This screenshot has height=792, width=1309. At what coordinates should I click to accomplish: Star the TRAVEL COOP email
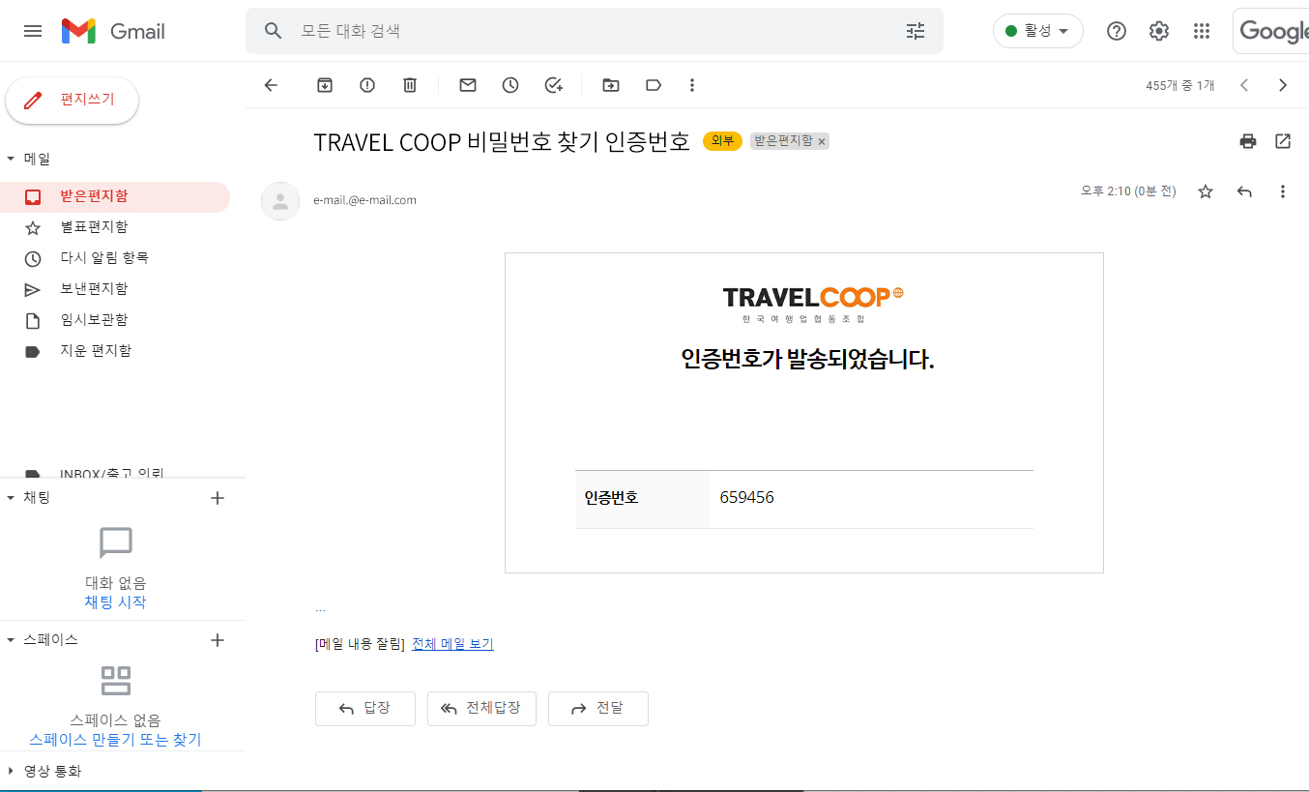click(1206, 191)
